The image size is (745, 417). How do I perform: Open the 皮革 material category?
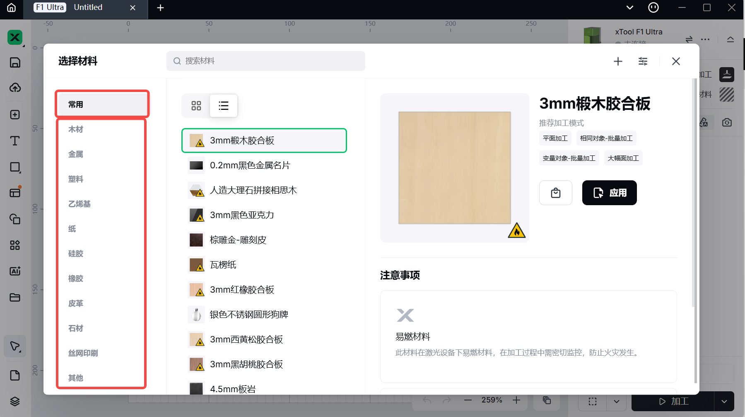point(76,303)
